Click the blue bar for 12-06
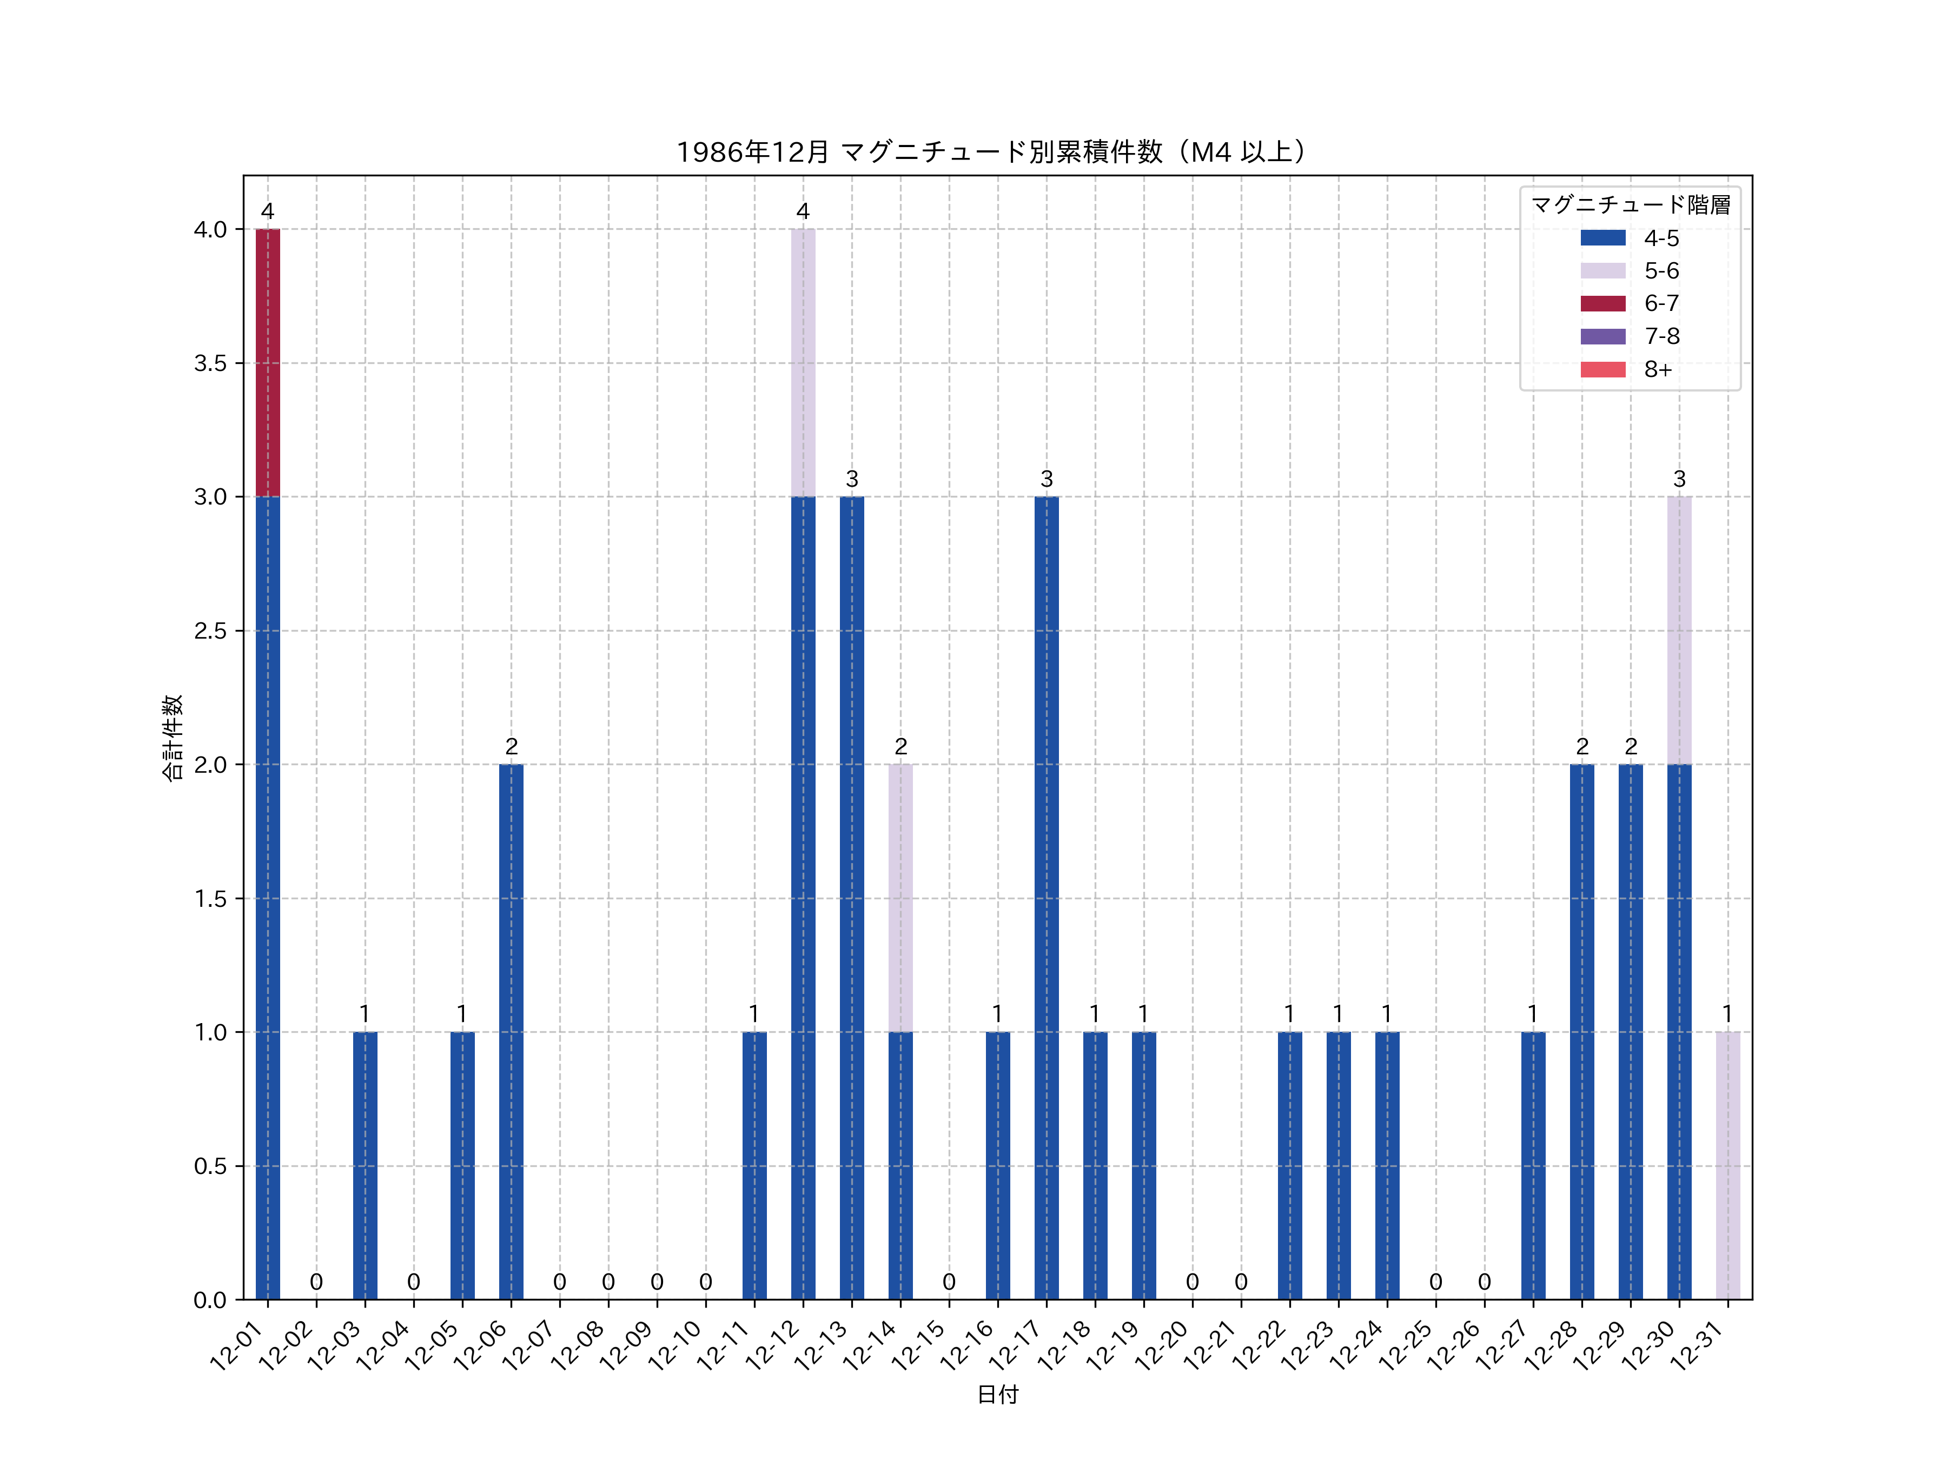The image size is (1947, 1460). coord(512,1031)
